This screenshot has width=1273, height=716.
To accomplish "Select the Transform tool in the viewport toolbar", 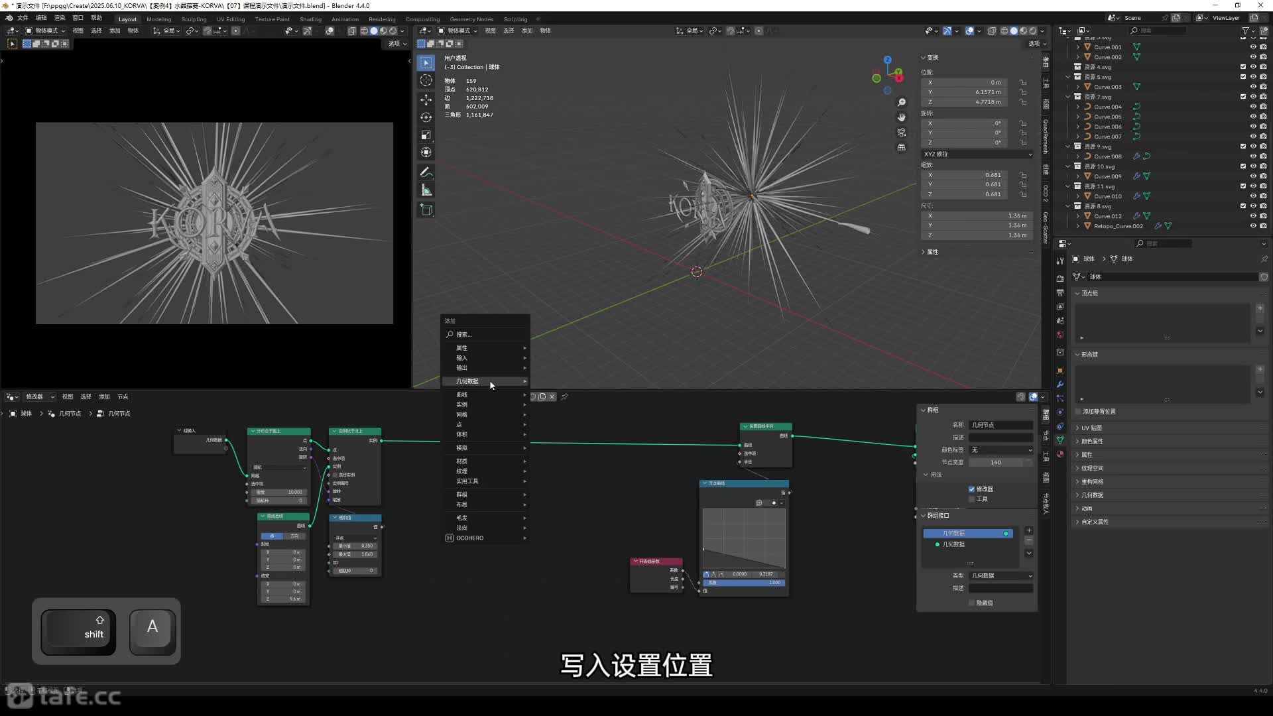I will pos(426,152).
